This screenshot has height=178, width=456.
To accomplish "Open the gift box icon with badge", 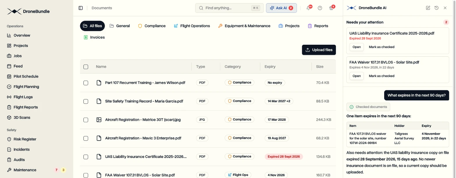I will tap(331, 8).
